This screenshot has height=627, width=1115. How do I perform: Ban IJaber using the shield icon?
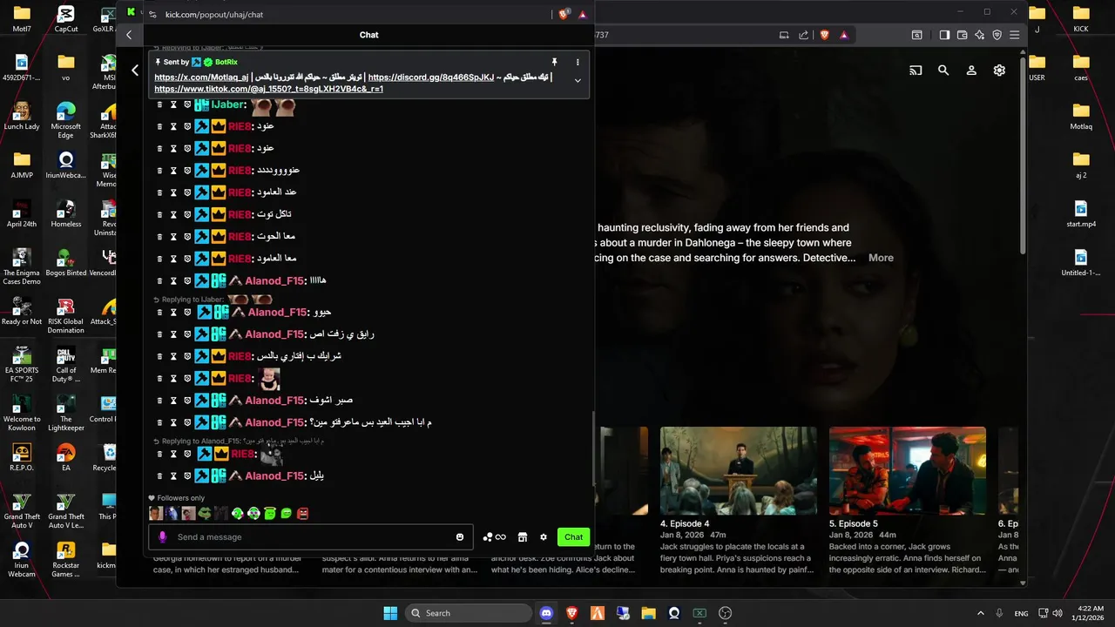tap(187, 104)
